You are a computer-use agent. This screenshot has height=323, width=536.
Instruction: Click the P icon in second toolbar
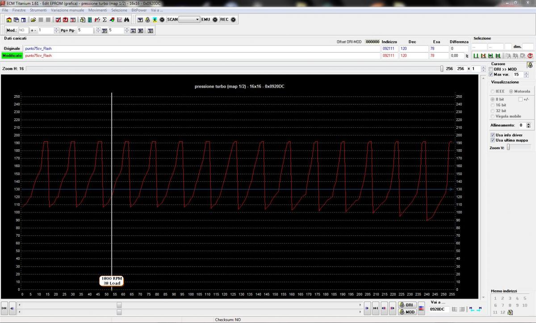105,31
